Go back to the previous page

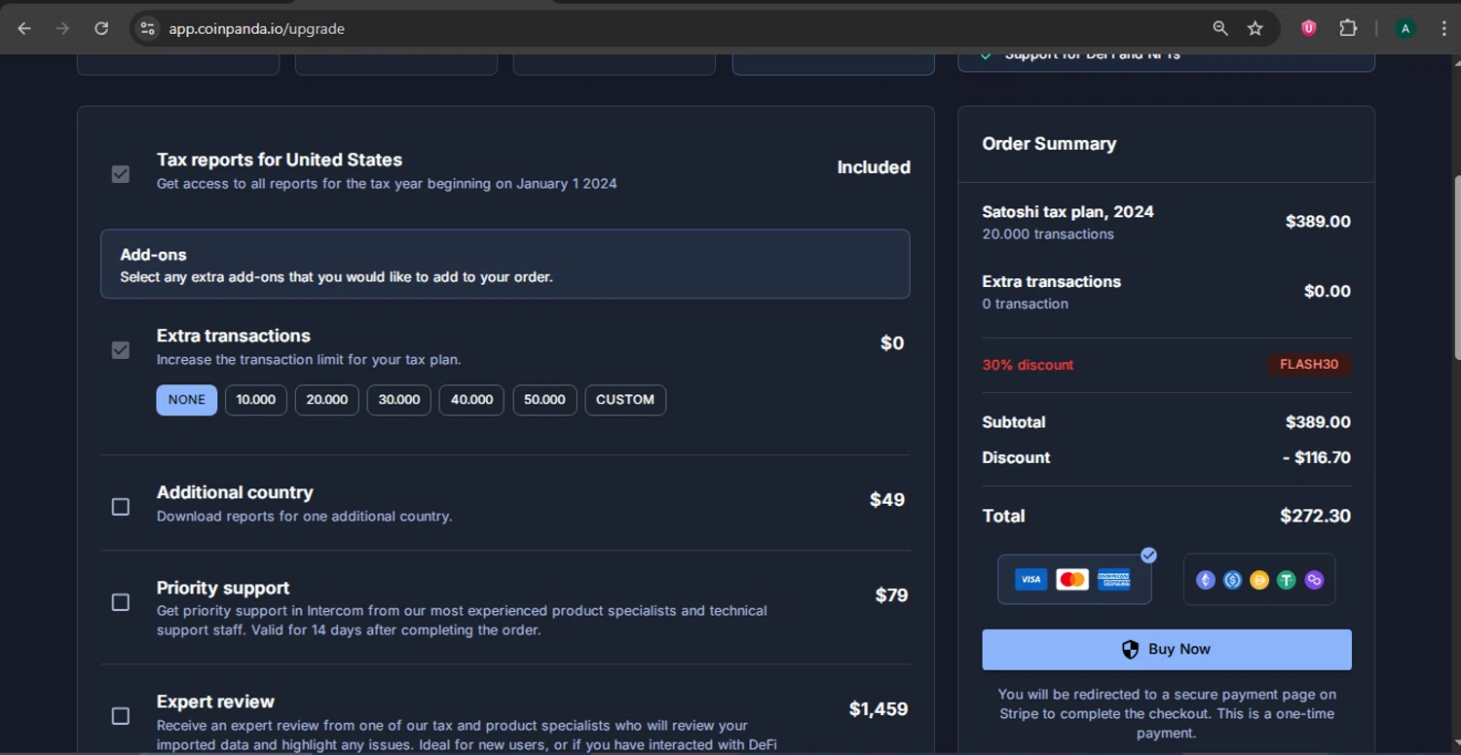point(24,28)
